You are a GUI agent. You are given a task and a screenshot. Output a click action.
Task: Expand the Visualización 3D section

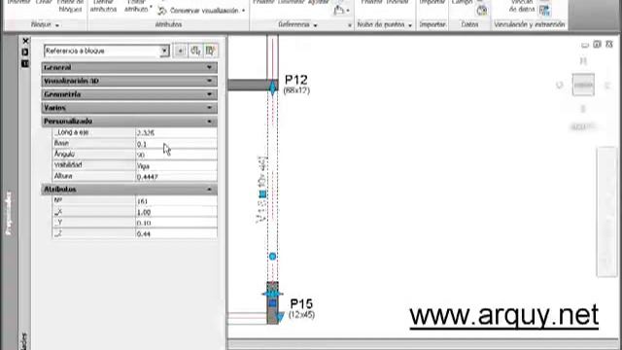(x=129, y=81)
